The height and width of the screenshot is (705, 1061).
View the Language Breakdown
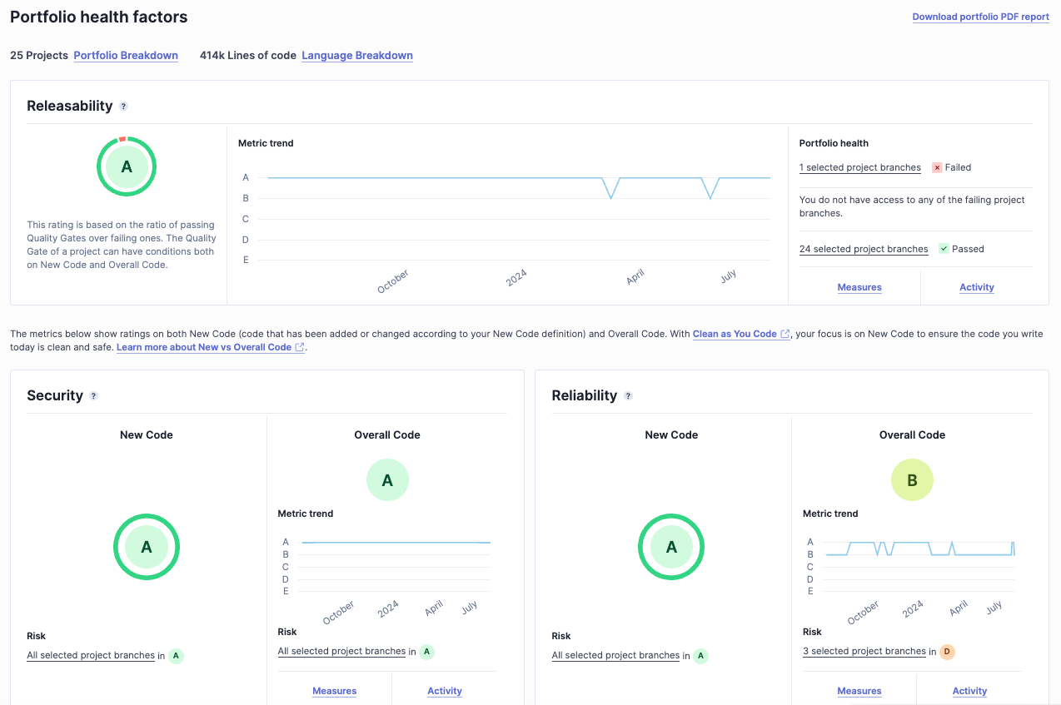pyautogui.click(x=357, y=55)
